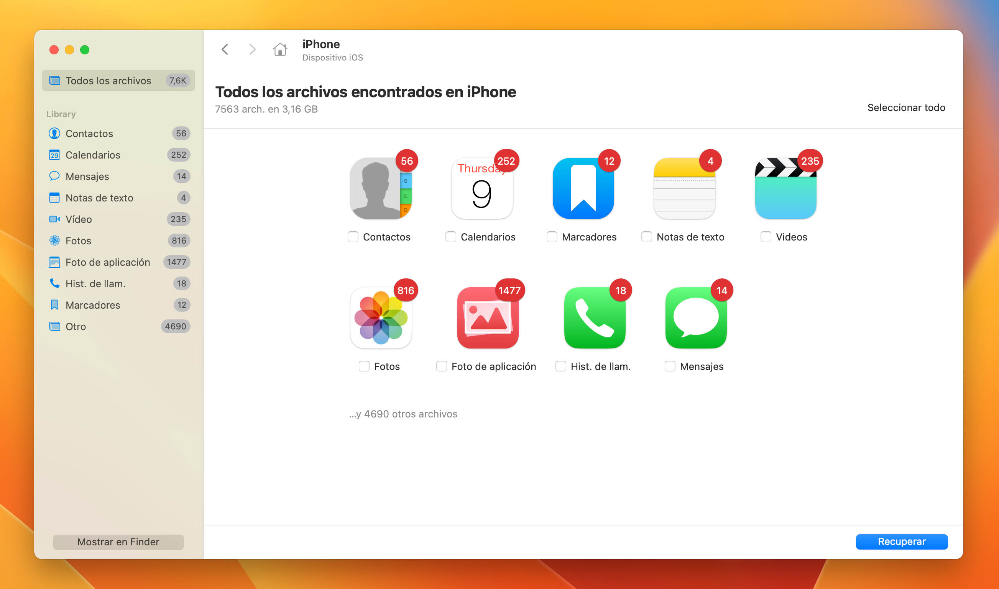Click Notas de texto sidebar icon
Viewport: 999px width, 589px height.
tap(54, 198)
